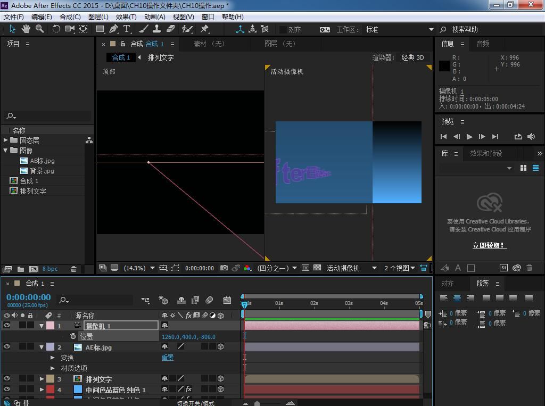Open the magnification 14.3% dropdown
Image resolution: width=545 pixels, height=406 pixels.
(x=139, y=268)
